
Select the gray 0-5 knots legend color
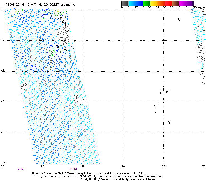pyautogui.click(x=125, y=3)
